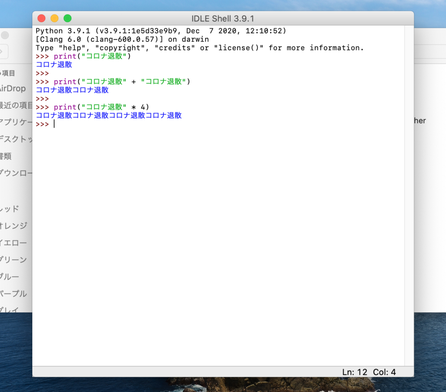Minimize IDLE Shell with the yellow button

coord(54,18)
